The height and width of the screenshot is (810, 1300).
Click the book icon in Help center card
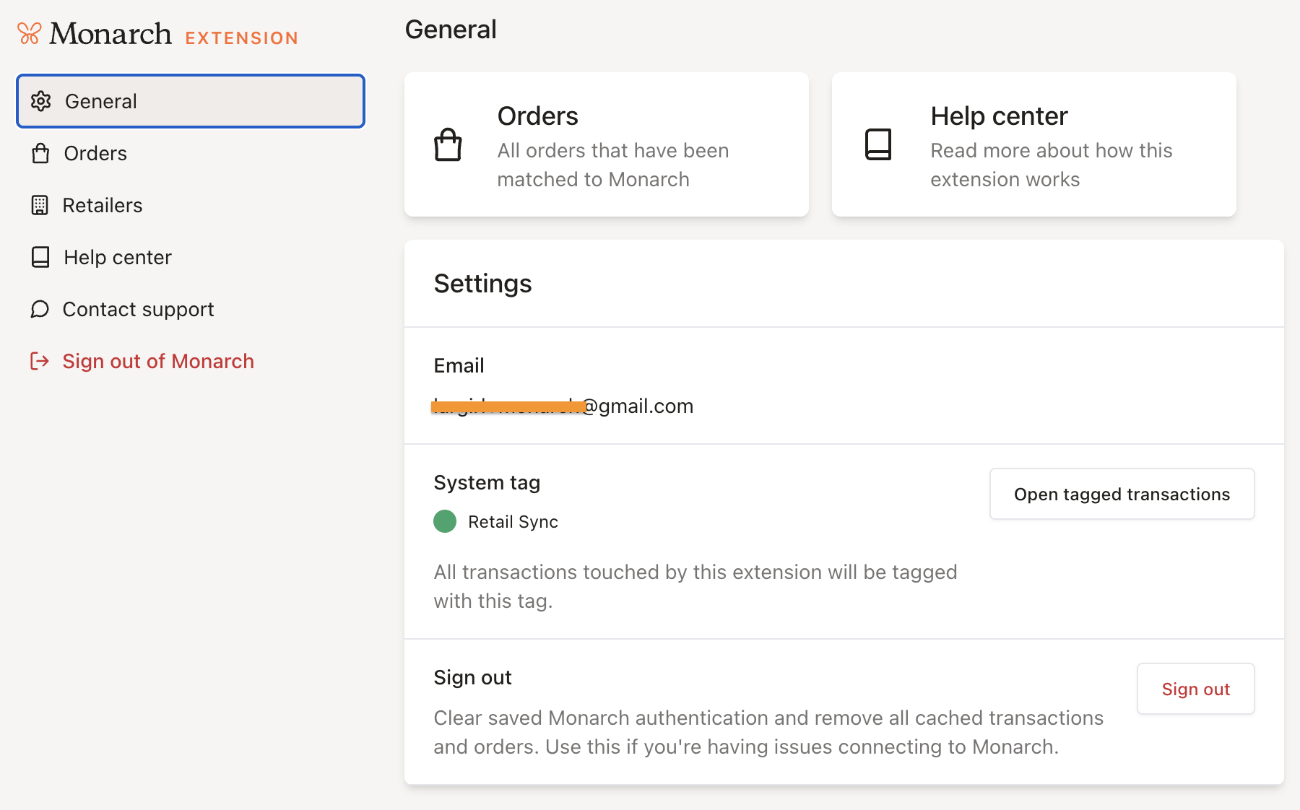[878, 144]
